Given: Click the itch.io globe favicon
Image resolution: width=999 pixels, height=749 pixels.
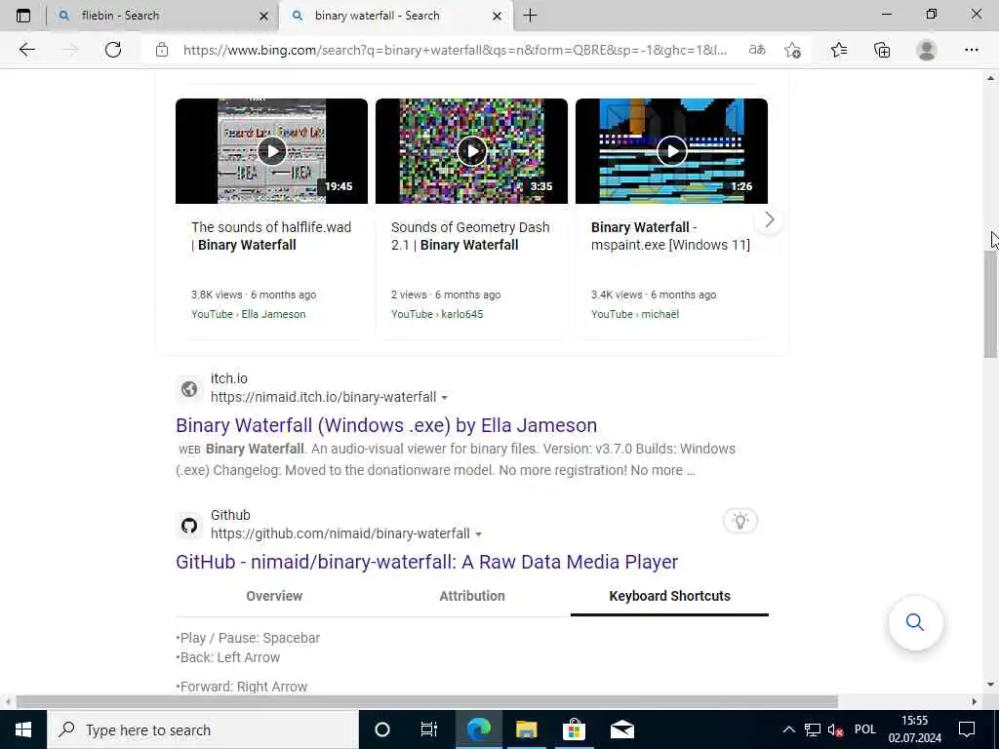Looking at the screenshot, I should tap(189, 388).
